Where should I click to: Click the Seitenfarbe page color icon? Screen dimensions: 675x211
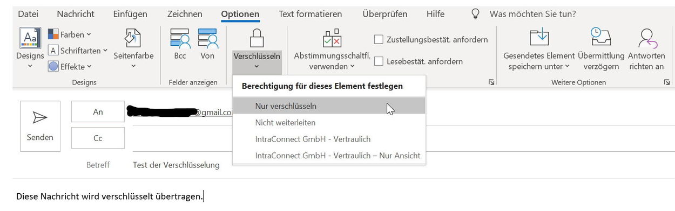click(x=133, y=39)
